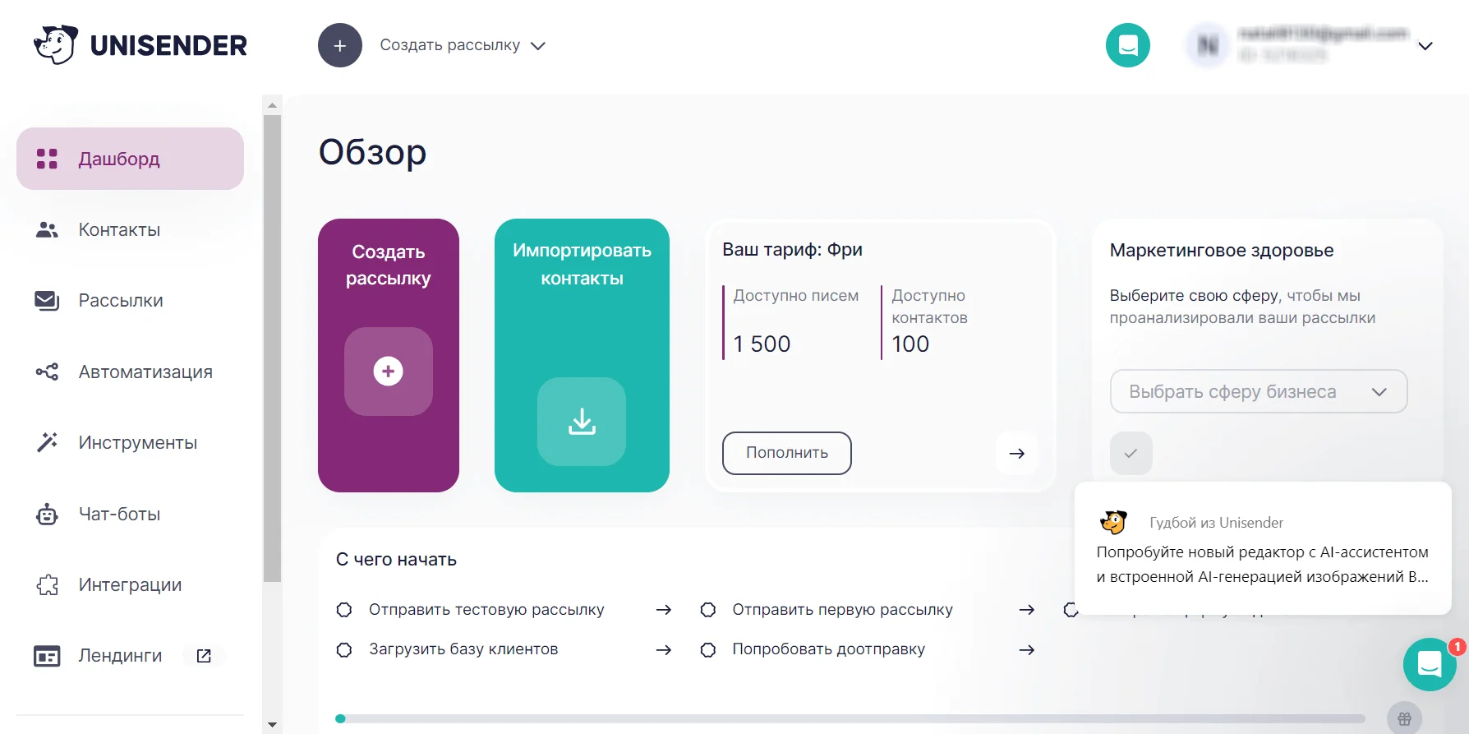This screenshot has width=1469, height=734.
Task: Open the Выбрать сферу бизнеса dropdown
Action: pyautogui.click(x=1258, y=391)
